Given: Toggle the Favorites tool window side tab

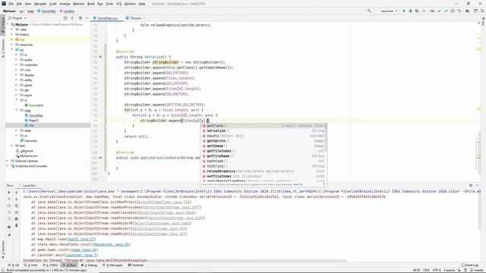Looking at the screenshot, I should (3, 249).
